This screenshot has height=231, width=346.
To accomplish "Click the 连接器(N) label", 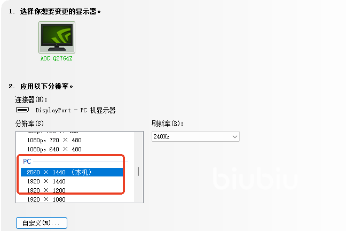I will click(x=31, y=99).
